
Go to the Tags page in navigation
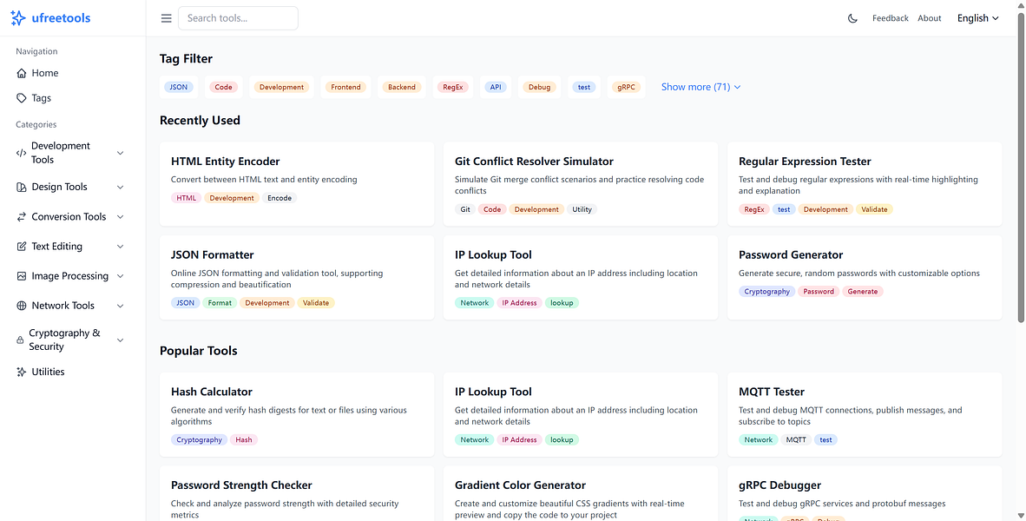tap(42, 97)
